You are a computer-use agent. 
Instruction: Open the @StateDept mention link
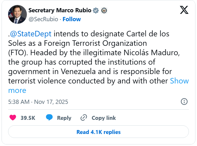(x=31, y=34)
